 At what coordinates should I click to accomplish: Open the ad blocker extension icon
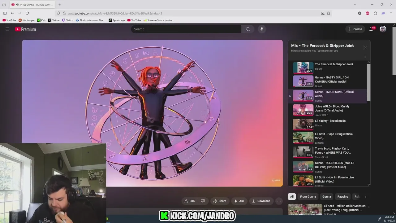368,13
